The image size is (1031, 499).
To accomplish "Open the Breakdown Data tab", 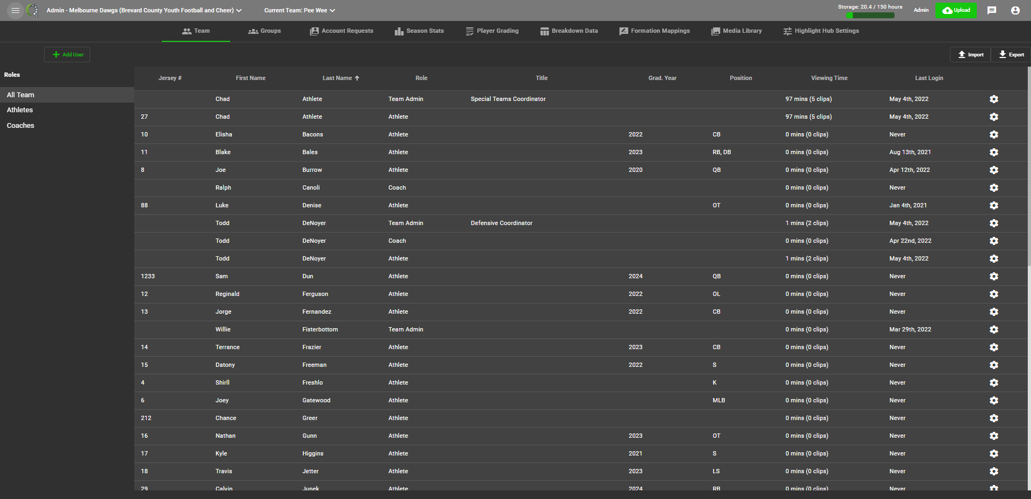I will 569,31.
